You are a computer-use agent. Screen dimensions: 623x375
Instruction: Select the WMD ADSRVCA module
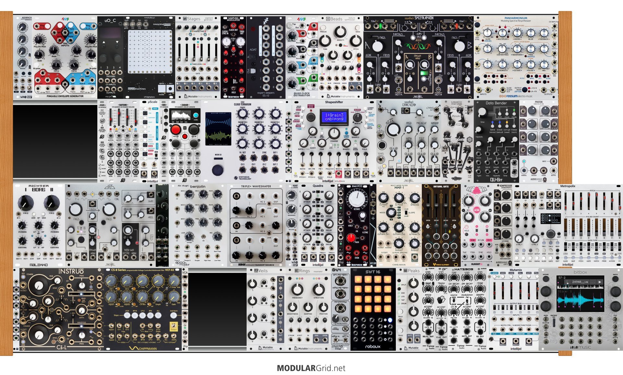coord(23,57)
